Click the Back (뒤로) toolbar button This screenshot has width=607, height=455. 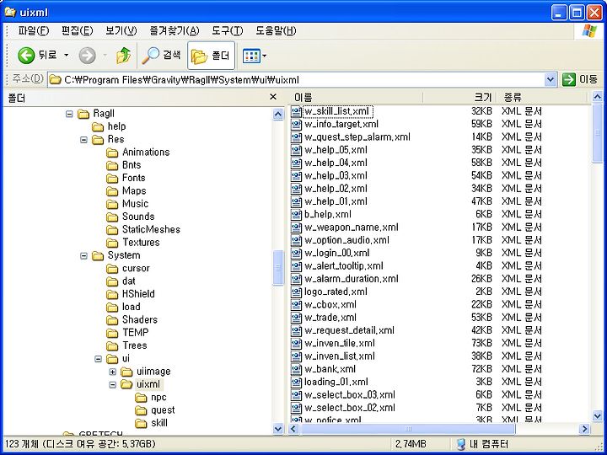click(x=37, y=56)
